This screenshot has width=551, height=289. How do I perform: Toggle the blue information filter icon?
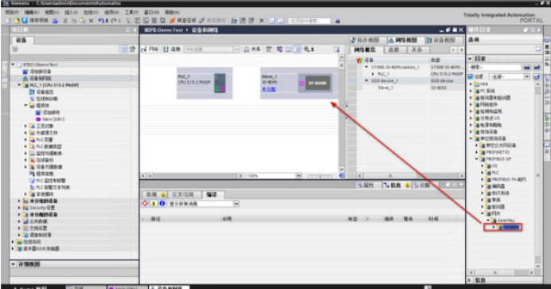pos(162,204)
